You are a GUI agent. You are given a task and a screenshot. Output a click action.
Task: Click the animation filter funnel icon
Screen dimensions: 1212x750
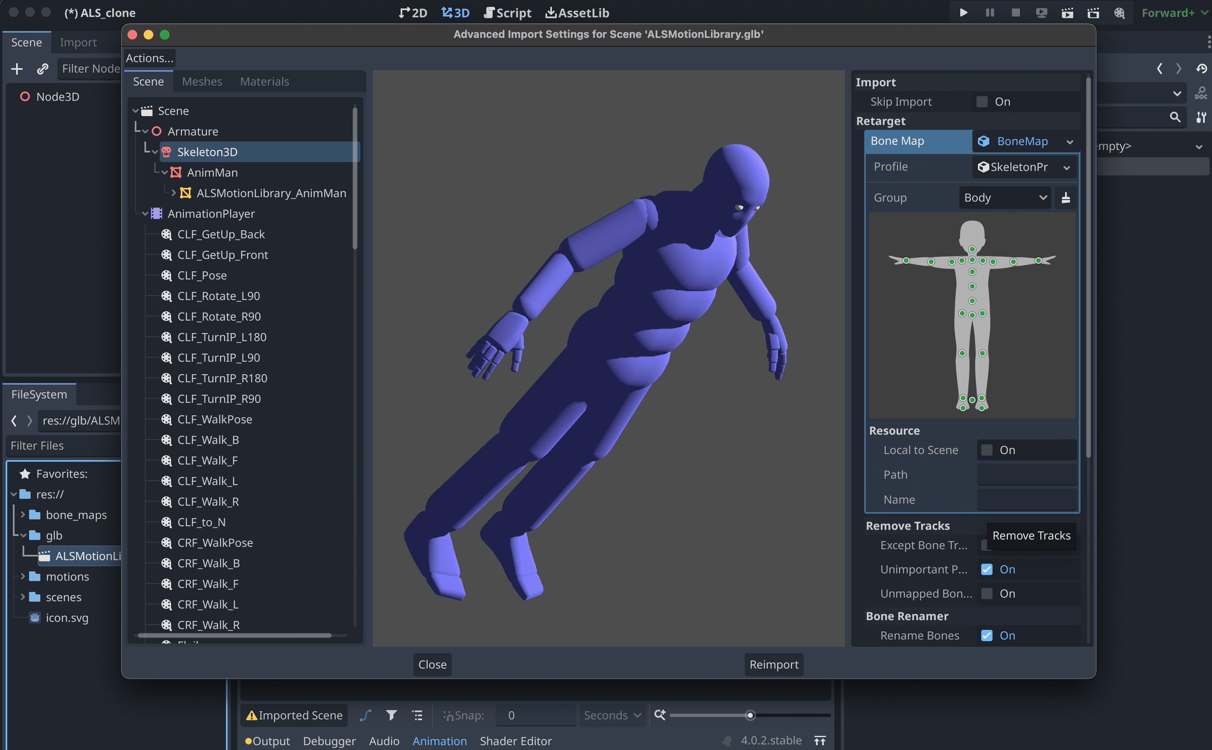point(391,715)
